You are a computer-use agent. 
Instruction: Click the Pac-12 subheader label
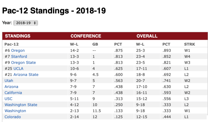[12, 44]
